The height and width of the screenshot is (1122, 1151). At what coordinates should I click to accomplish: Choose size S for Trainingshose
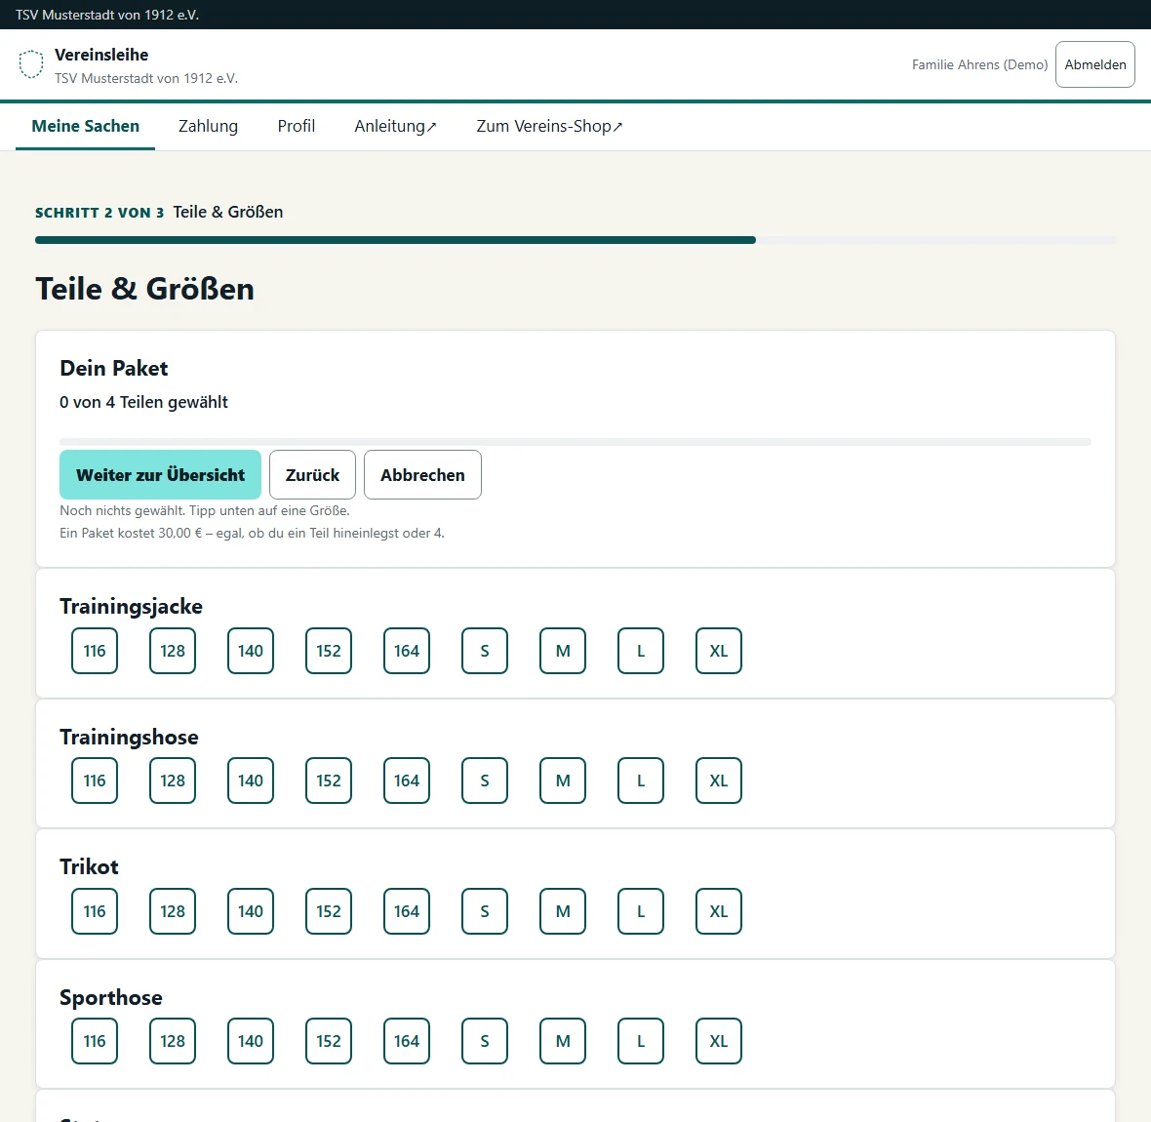(x=485, y=781)
